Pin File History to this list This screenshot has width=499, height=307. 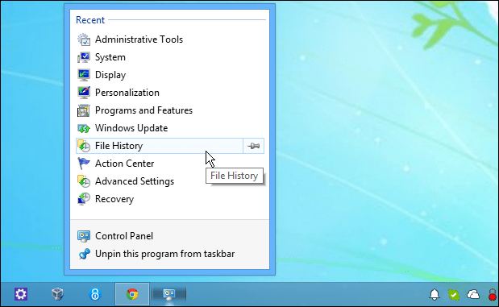point(254,146)
